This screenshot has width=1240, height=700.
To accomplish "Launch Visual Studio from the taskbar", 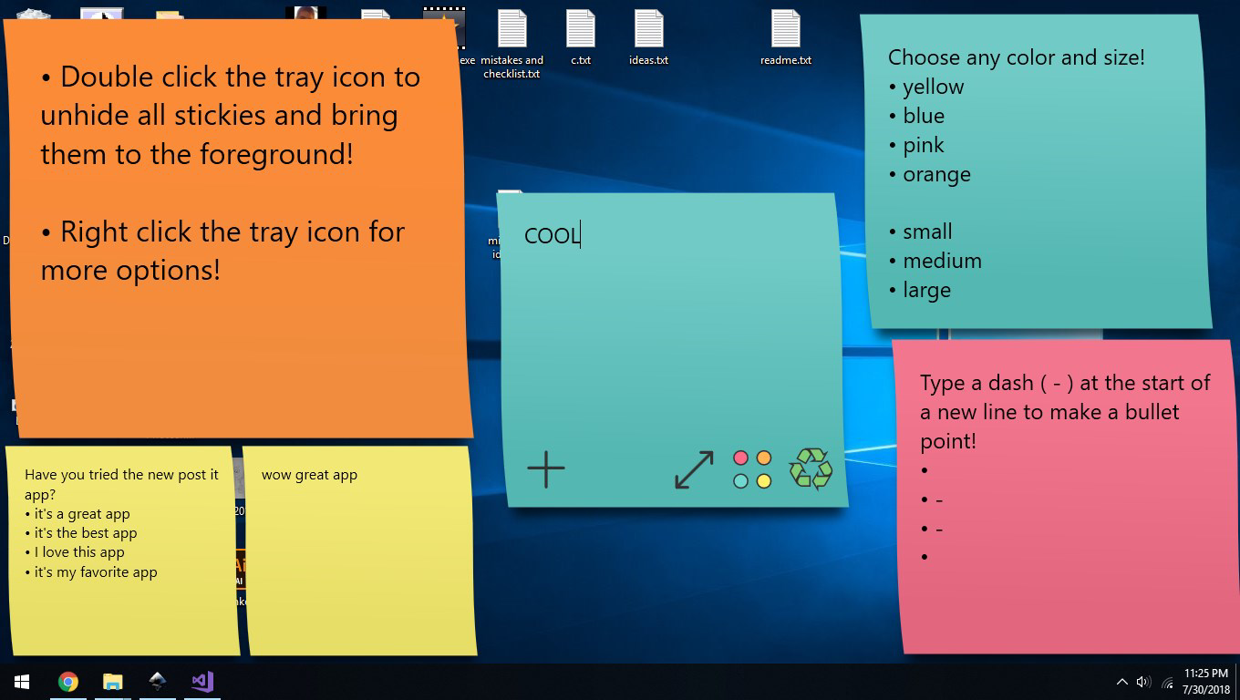I will pos(201,681).
